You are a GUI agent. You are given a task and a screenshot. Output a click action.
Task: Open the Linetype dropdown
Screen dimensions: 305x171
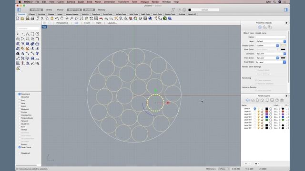[271, 54]
